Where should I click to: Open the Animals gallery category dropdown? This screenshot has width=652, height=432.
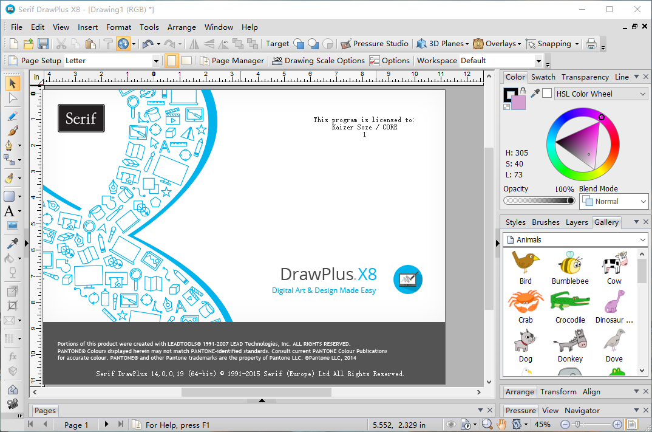(x=641, y=239)
